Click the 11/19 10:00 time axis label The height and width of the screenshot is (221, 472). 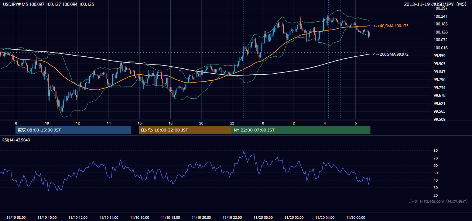pyautogui.click(x=47, y=218)
